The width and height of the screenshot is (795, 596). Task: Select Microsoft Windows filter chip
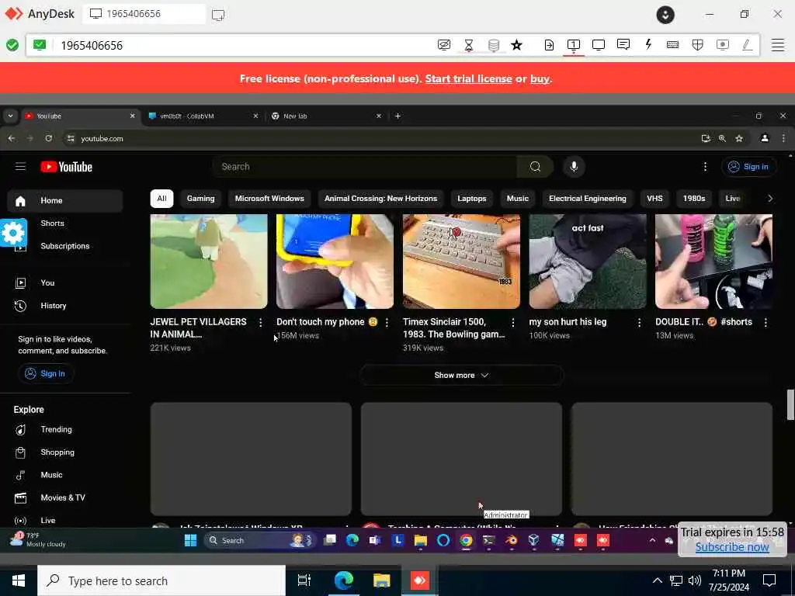(x=269, y=199)
